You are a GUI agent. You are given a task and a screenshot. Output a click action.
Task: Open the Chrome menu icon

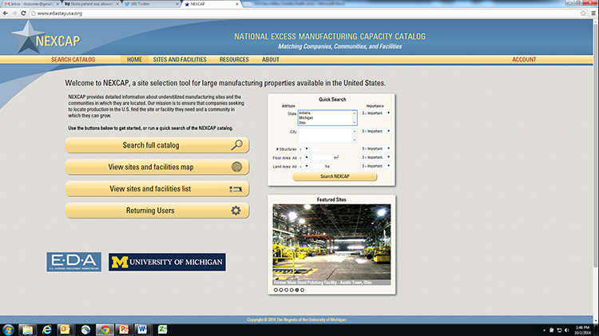(x=593, y=13)
